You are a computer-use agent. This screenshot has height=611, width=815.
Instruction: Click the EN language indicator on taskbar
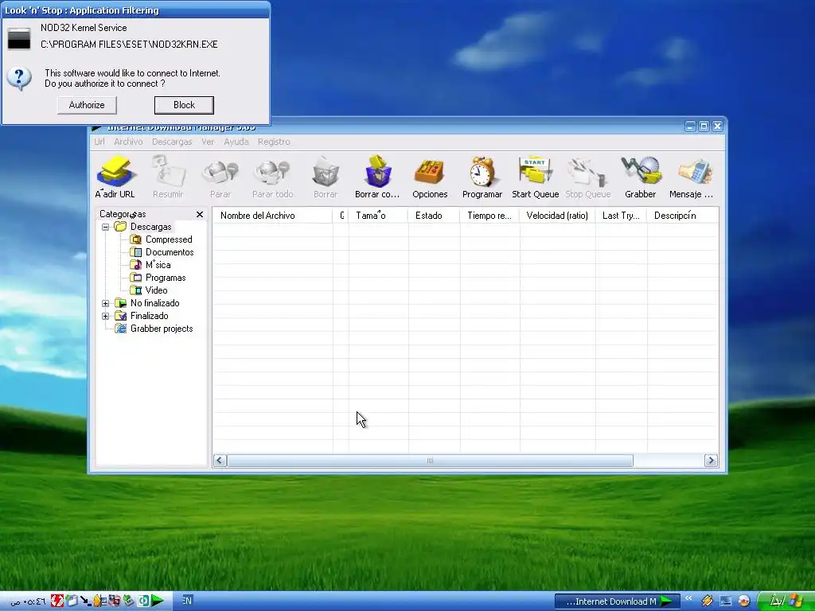pos(187,601)
